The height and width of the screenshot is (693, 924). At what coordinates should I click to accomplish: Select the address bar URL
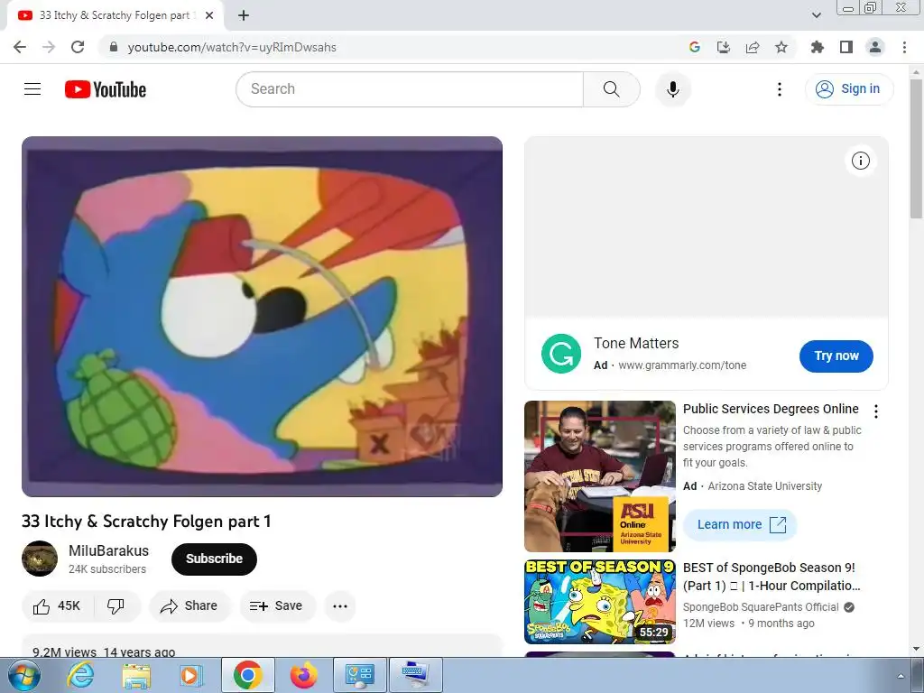pos(232,47)
